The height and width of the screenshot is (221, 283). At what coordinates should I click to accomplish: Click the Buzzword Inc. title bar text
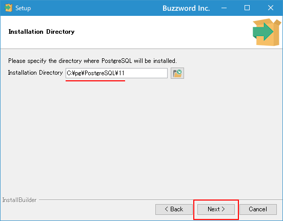point(186,8)
